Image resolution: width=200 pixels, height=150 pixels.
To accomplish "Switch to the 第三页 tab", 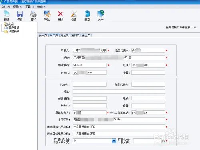I will [x=65, y=35].
